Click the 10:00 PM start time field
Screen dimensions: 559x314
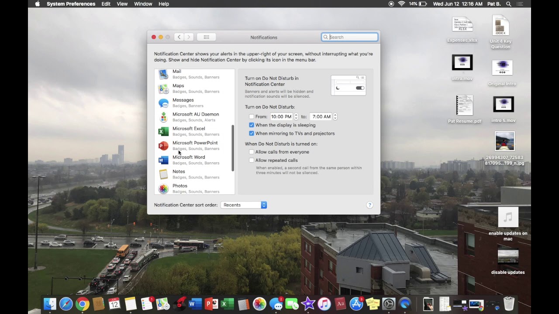281,116
